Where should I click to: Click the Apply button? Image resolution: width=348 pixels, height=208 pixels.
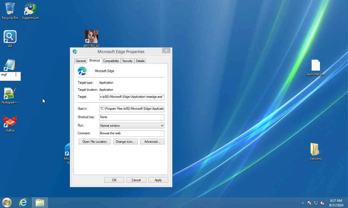158,180
